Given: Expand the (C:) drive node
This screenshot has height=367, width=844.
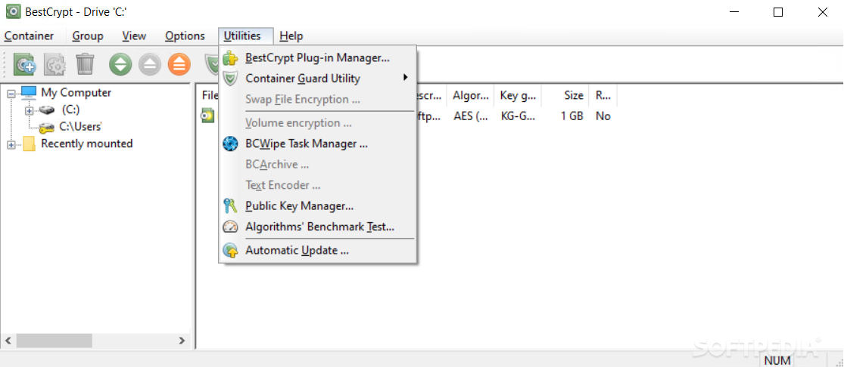Looking at the screenshot, I should click(x=29, y=110).
